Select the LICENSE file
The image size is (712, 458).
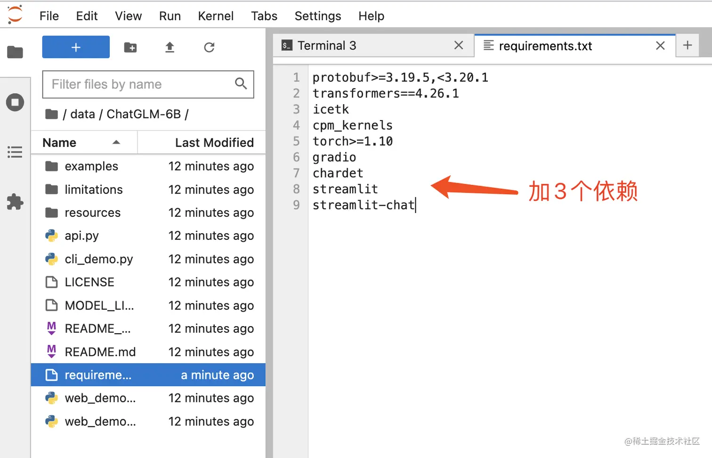[148, 282]
